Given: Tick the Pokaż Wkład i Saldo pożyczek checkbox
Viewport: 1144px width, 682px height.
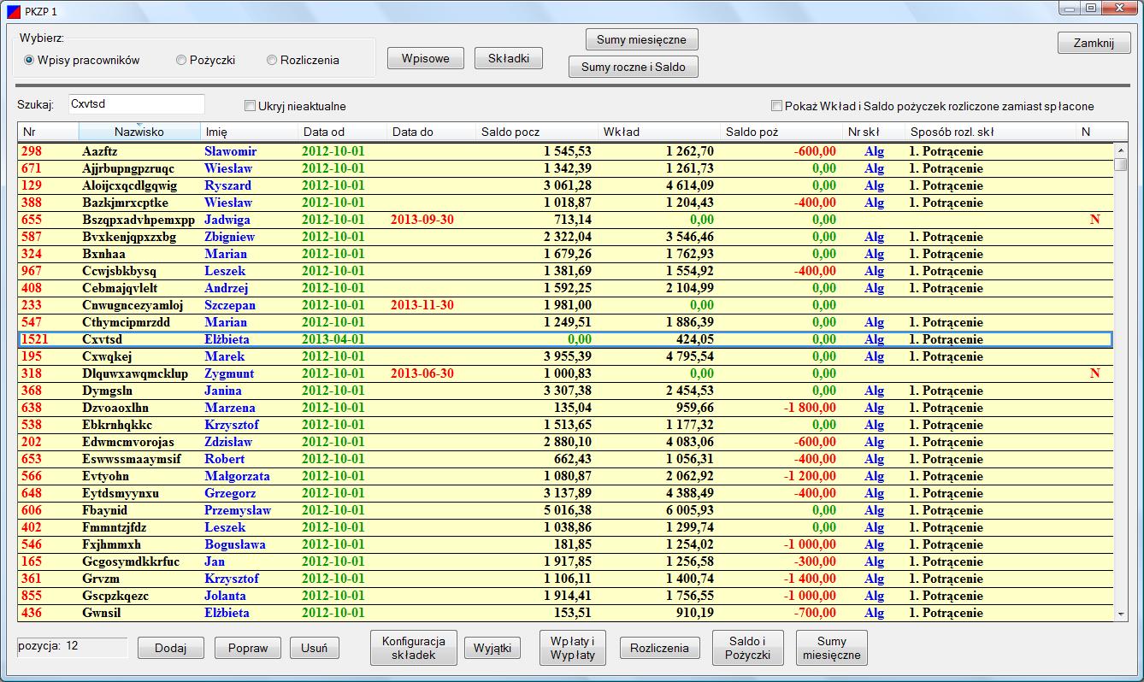Looking at the screenshot, I should 776,107.
